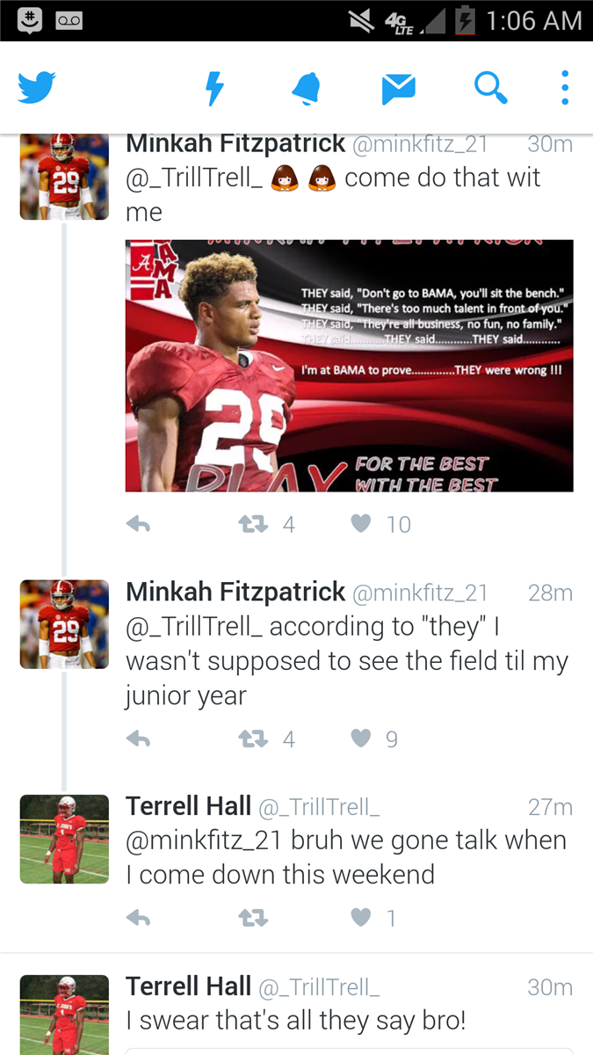Reply to the "junior year" tweet
593x1055 pixels.
pos(139,738)
